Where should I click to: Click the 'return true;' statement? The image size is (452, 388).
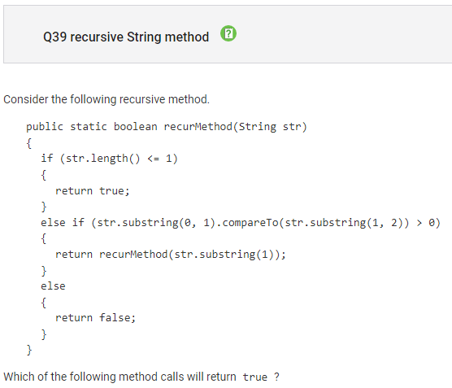click(x=93, y=190)
